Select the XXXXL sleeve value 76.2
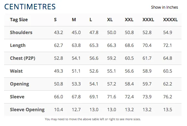The height and width of the screenshot is (126, 187). point(168,97)
